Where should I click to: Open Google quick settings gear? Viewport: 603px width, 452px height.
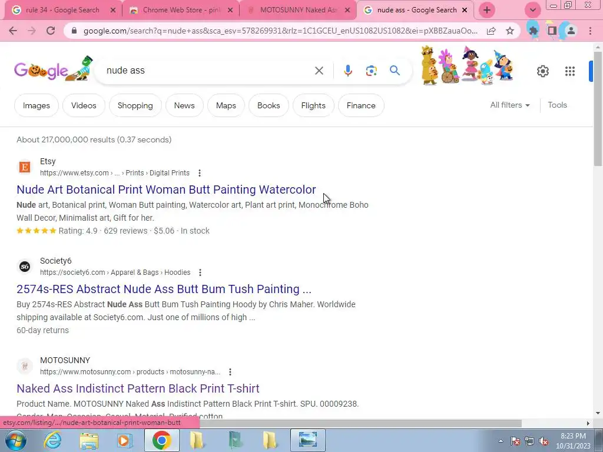[542, 71]
